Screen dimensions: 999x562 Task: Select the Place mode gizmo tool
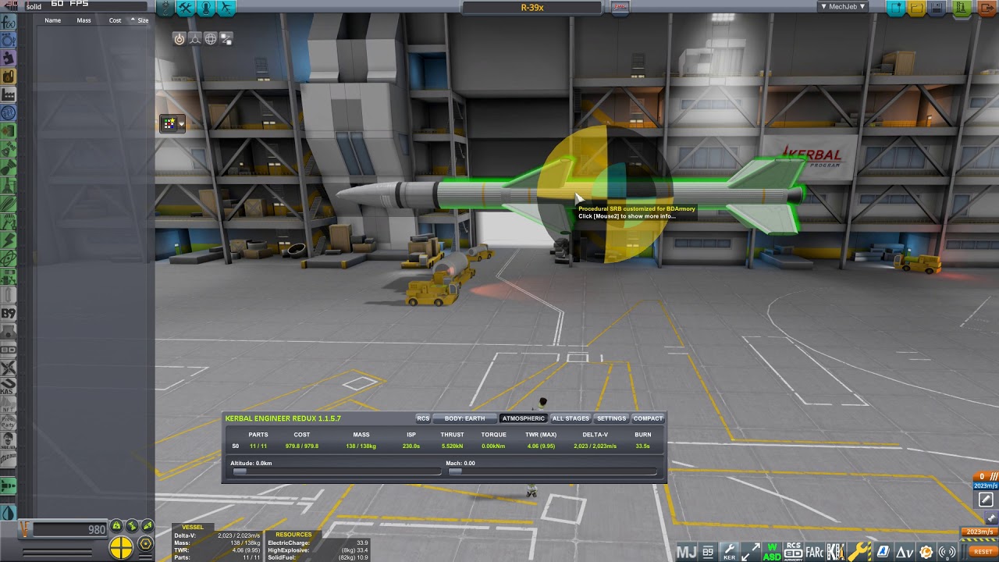pyautogui.click(x=179, y=38)
